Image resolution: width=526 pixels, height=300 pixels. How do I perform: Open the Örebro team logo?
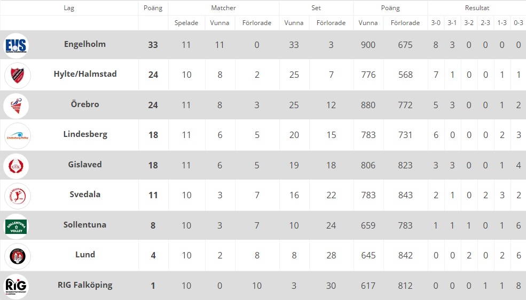click(x=16, y=106)
